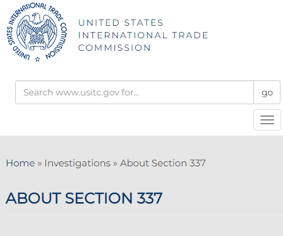
Task: Click the USITC eagle seal logo
Action: (36, 32)
